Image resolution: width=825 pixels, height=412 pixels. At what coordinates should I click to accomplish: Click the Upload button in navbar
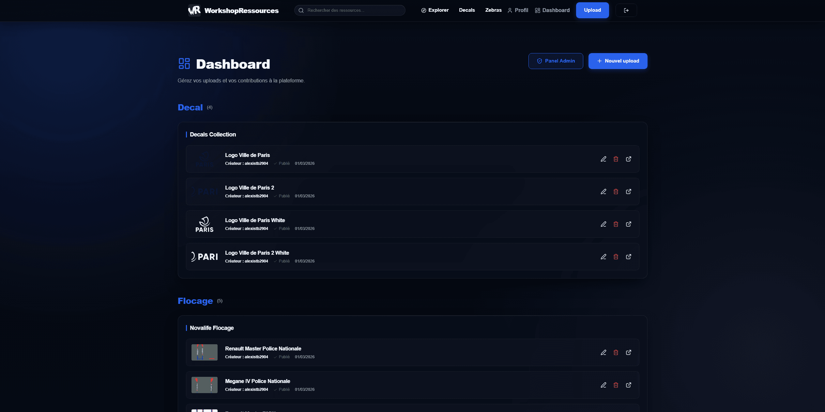coord(592,10)
